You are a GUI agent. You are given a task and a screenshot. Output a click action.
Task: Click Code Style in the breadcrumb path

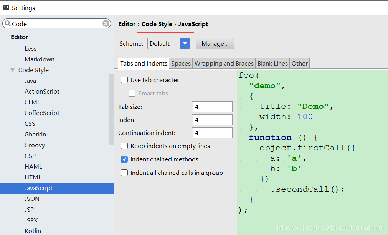[x=157, y=24]
